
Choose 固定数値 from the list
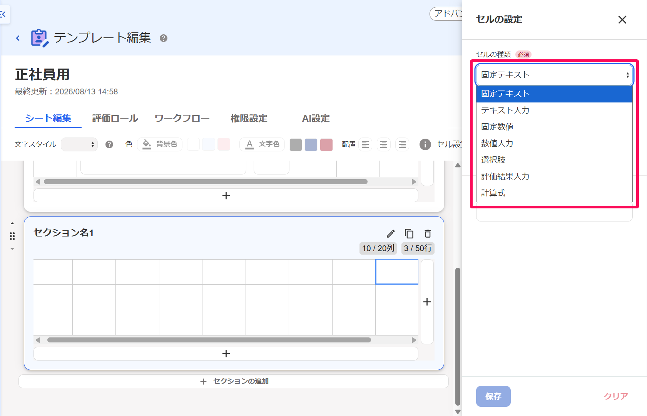coord(554,127)
